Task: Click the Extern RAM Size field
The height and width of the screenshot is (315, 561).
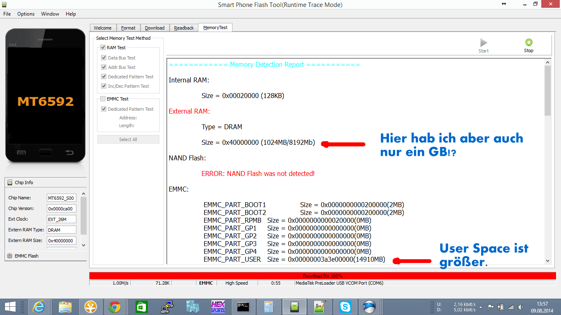Action: [x=61, y=240]
